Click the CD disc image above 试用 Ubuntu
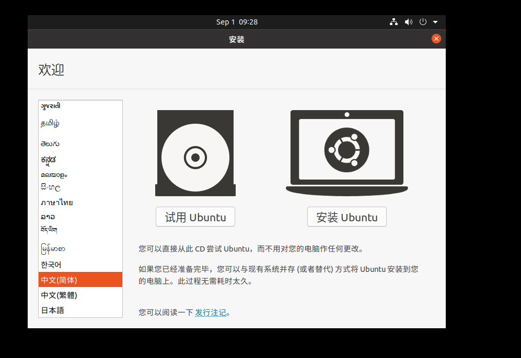Screen dimensions: 521x358 (x=195, y=153)
